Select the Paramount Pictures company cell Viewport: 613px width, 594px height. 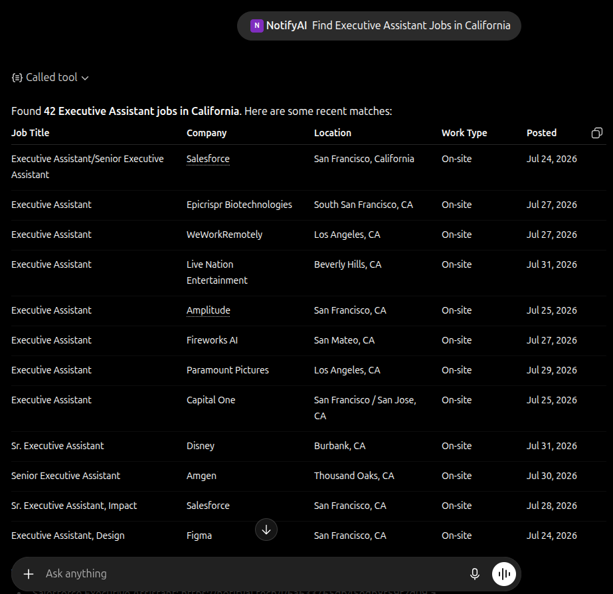click(x=228, y=370)
